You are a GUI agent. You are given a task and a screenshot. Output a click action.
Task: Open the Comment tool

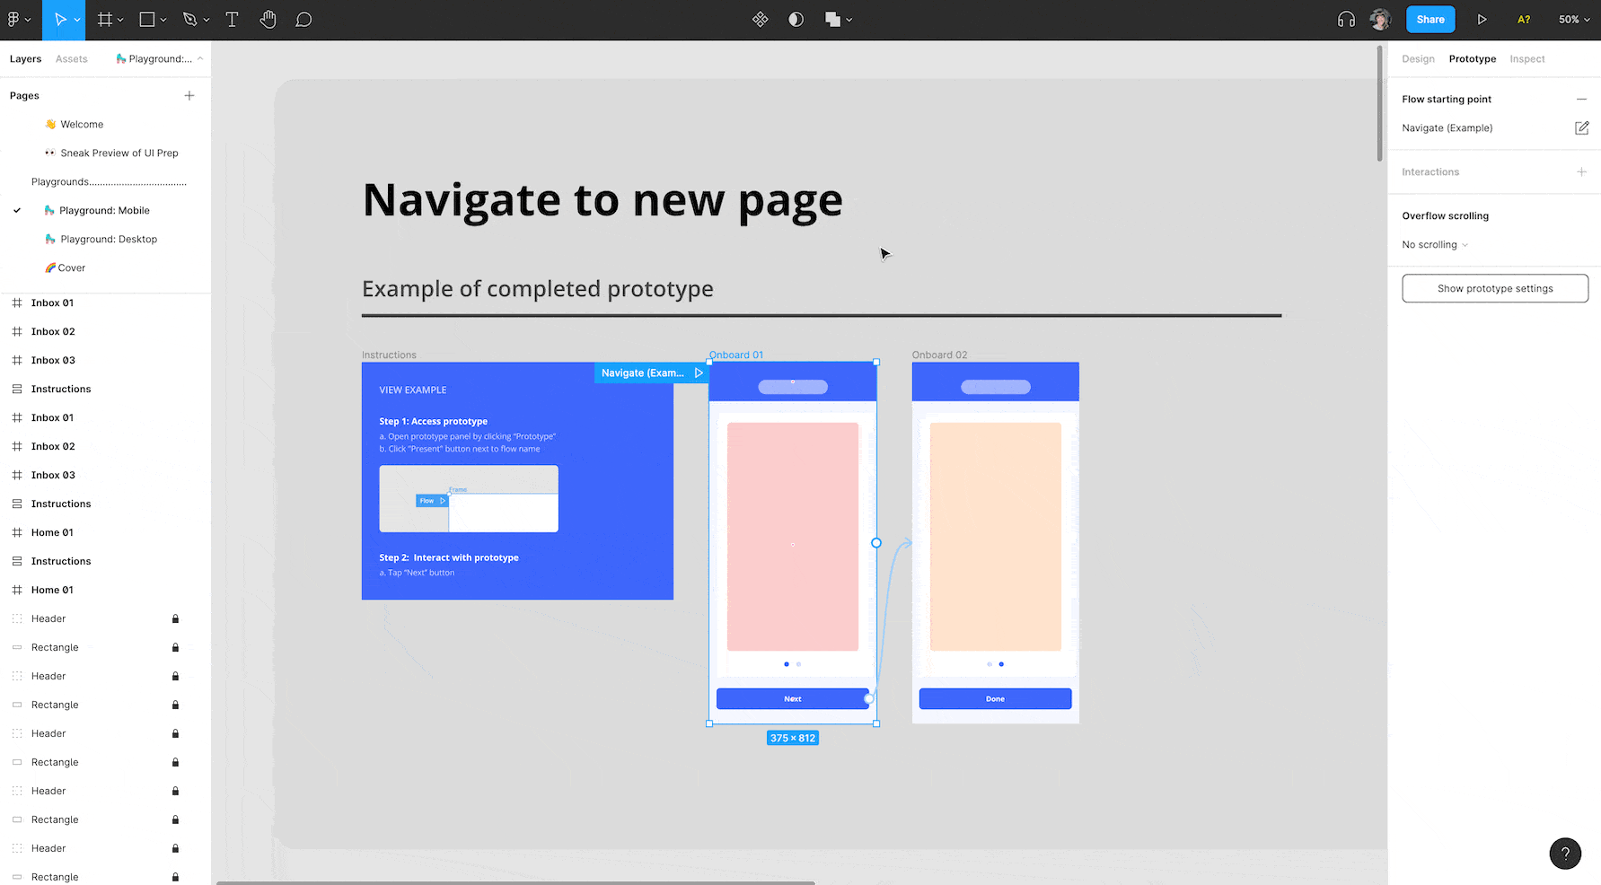(303, 19)
